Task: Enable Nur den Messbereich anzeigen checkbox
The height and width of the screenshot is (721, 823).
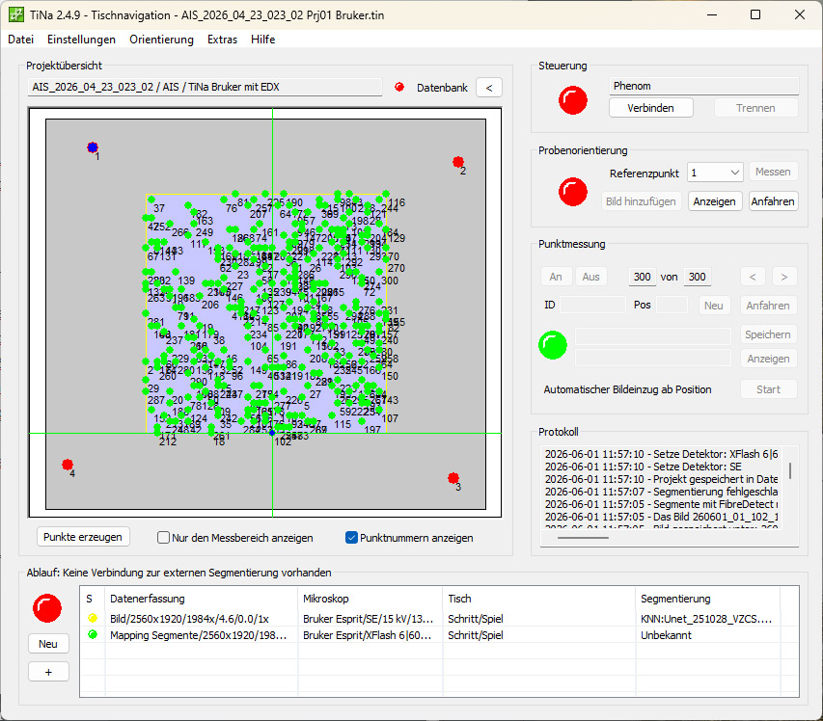Action: (163, 538)
